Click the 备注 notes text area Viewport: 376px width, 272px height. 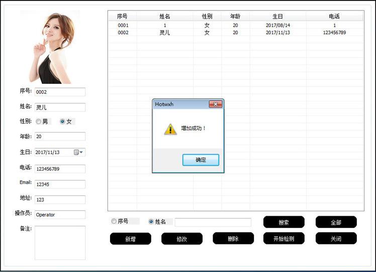tap(60, 243)
